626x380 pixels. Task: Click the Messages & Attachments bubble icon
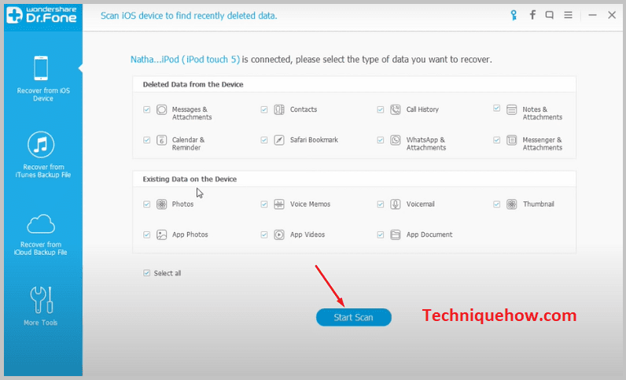(x=162, y=109)
